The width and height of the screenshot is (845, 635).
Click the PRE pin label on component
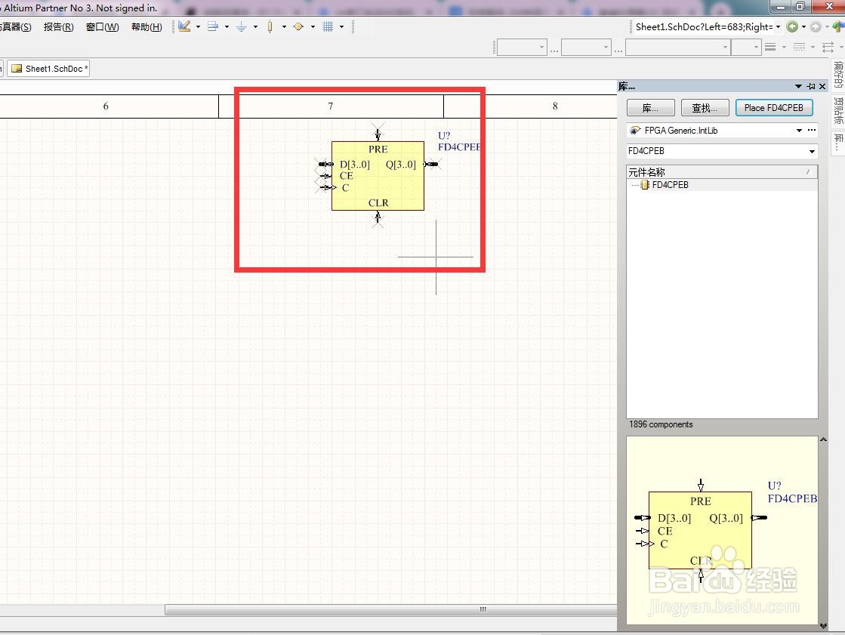(378, 150)
